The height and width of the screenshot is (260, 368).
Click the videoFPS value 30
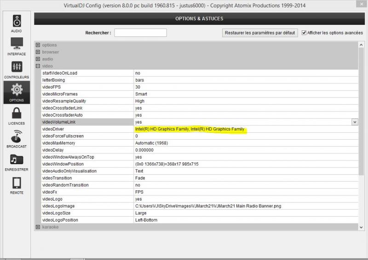tap(138, 87)
